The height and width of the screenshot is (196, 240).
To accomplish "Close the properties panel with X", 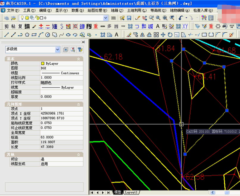I will coord(83,42).
